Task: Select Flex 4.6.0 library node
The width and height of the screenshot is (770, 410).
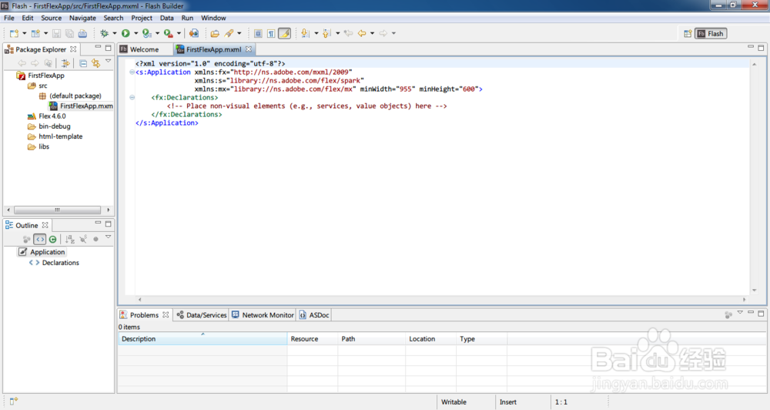Action: [47, 116]
